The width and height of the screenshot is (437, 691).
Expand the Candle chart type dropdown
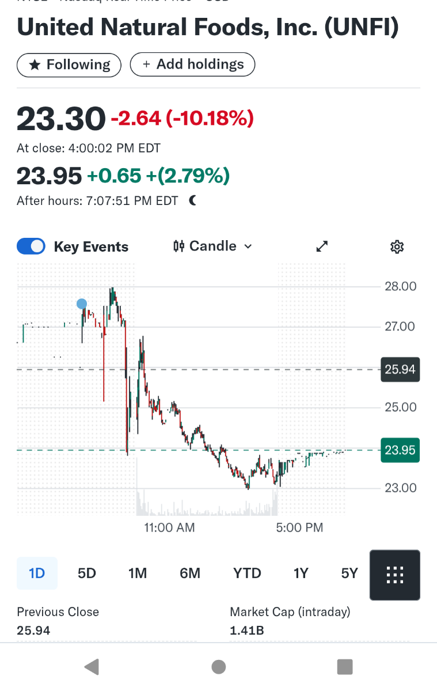tap(248, 246)
